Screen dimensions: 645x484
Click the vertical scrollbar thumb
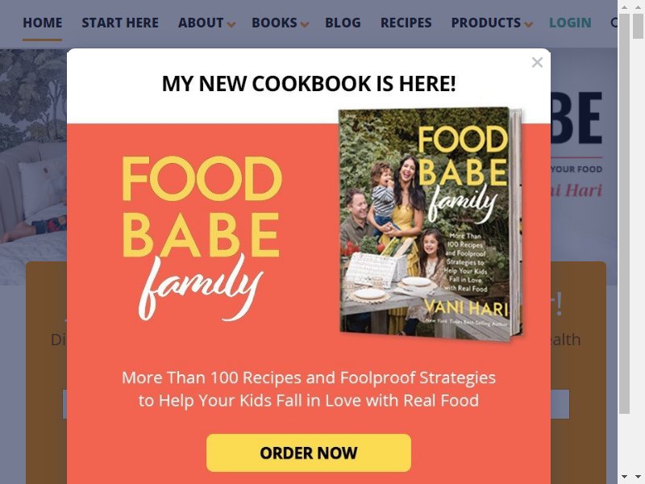pos(624,214)
